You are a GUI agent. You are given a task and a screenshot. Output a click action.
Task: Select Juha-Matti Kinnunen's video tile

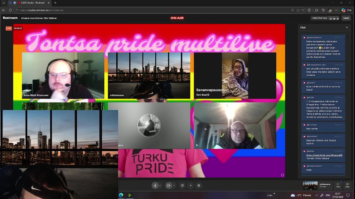tap(63, 75)
